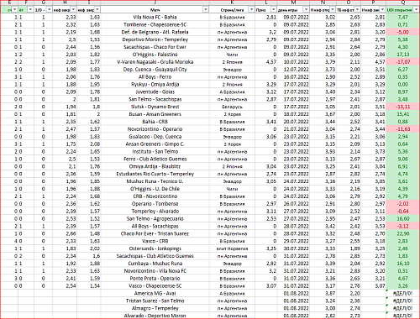
Task: Select the cell Almagro - Temperley
Action: [155, 308]
